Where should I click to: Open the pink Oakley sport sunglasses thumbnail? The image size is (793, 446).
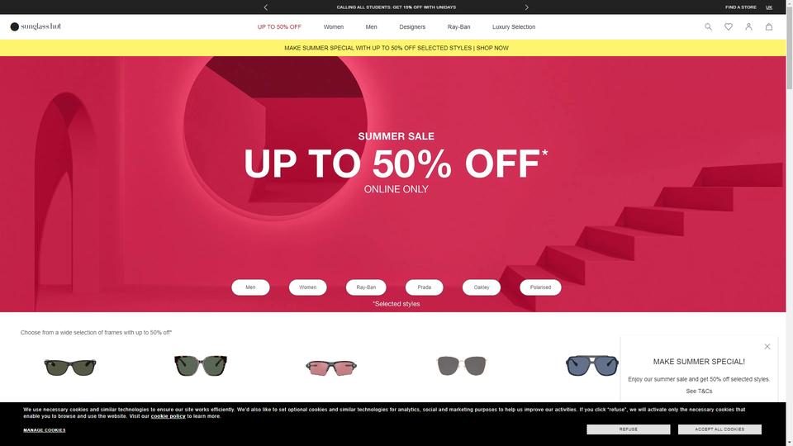[331, 367]
